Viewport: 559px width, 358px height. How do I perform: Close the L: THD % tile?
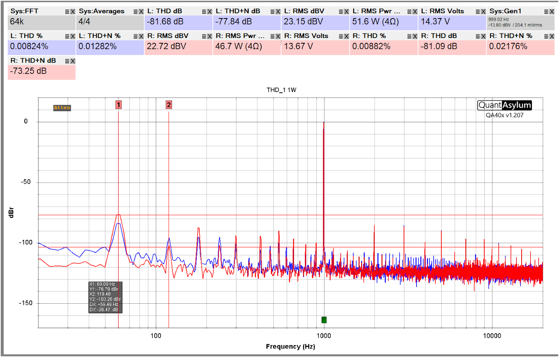coord(73,37)
